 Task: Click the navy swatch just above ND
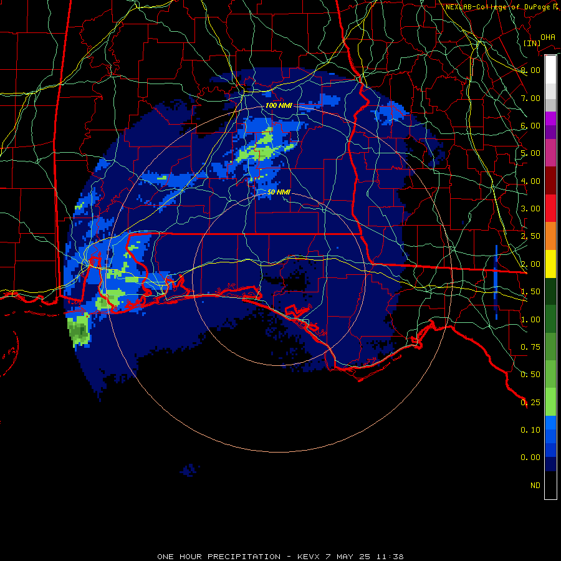click(550, 464)
